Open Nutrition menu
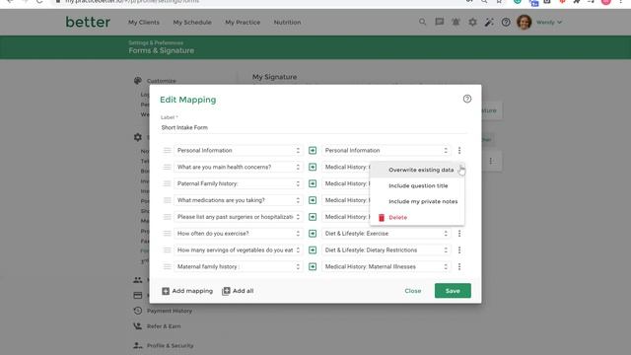 287,22
